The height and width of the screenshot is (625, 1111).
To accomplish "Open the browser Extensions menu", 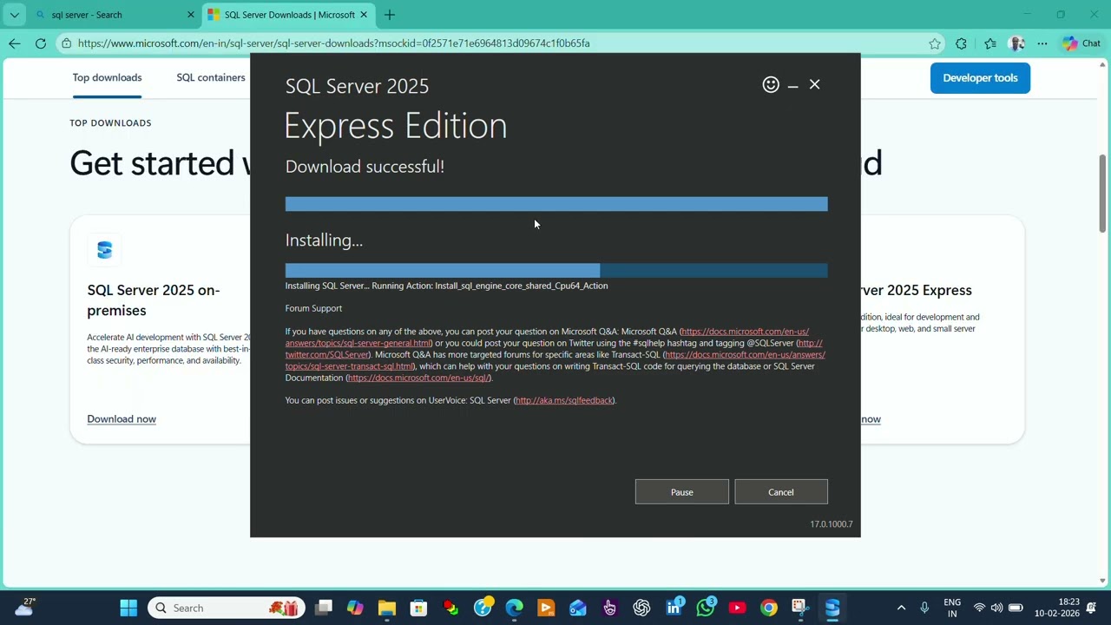I will tap(961, 43).
